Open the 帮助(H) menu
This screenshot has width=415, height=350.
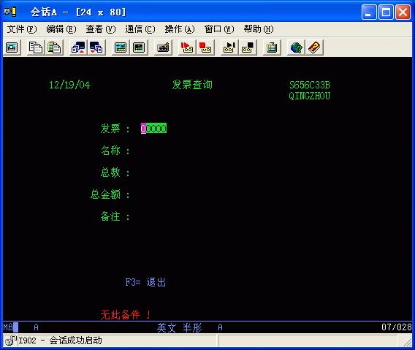click(x=259, y=29)
